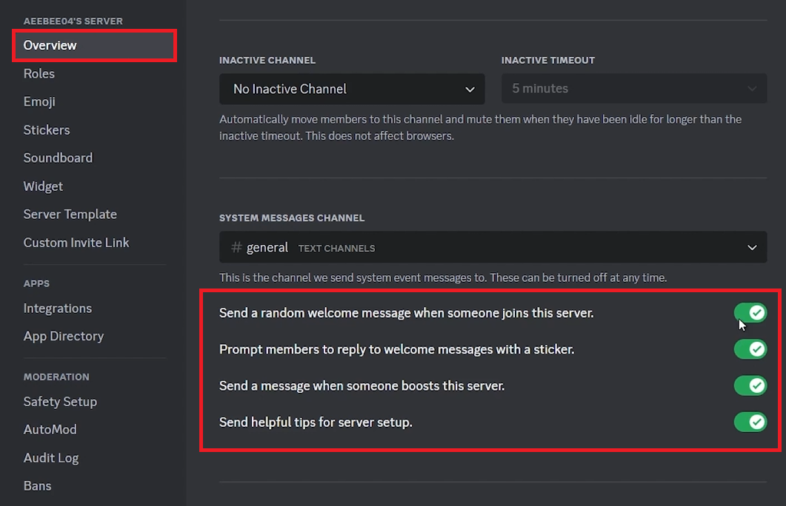Select Stickers in the sidebar

coord(47,129)
